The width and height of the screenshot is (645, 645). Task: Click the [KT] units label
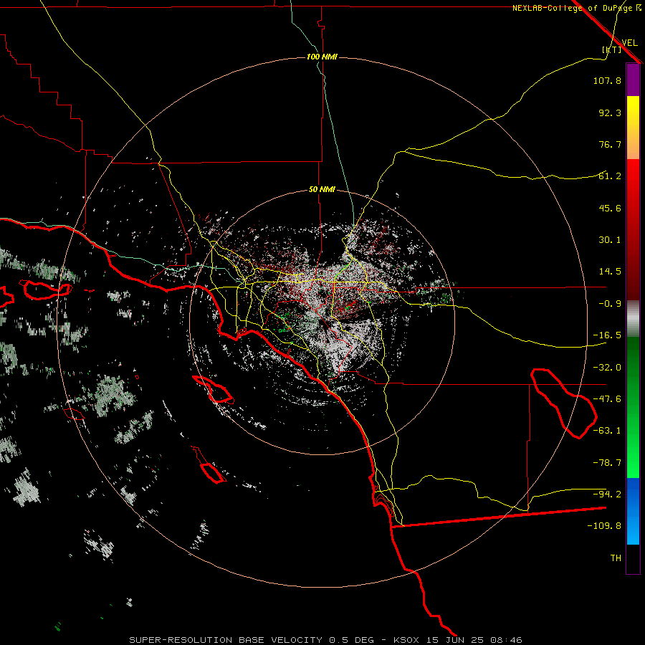pos(611,49)
